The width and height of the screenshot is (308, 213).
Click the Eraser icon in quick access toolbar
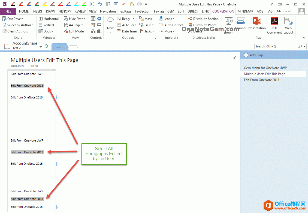point(123,4)
